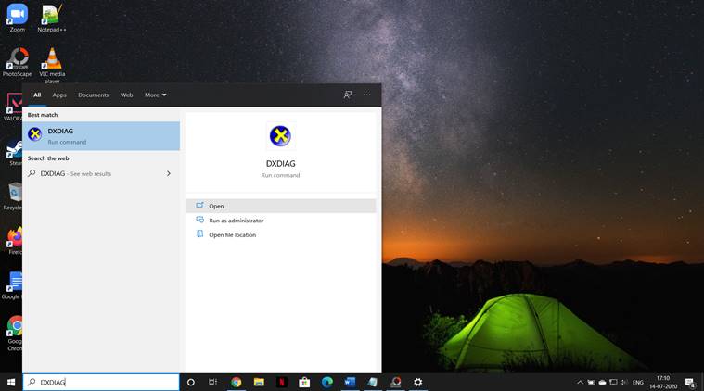Open the Action Center notifications icon
Screen dimensions: 704x391
pos(690,383)
